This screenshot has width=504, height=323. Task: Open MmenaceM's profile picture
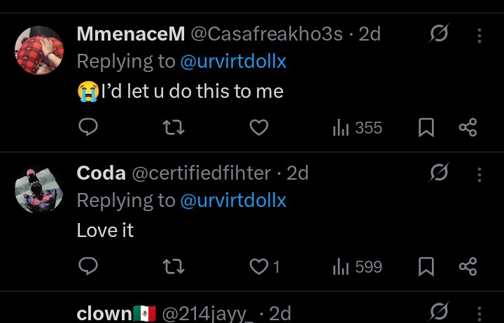point(39,50)
